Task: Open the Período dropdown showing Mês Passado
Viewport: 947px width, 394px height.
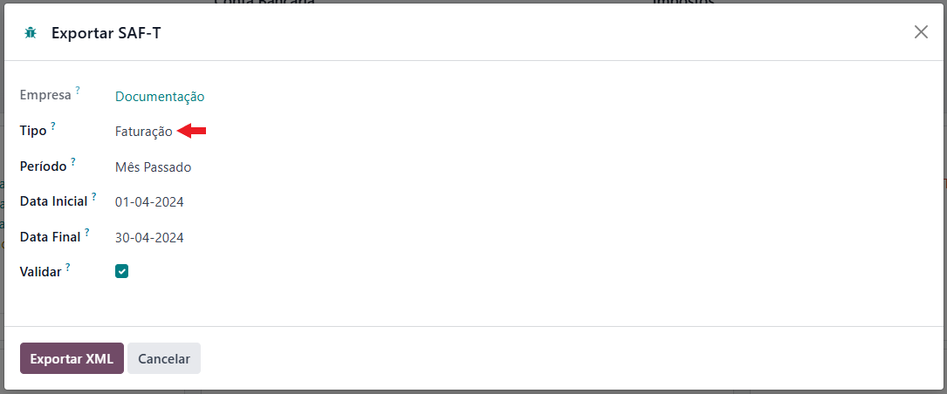Action: (x=154, y=167)
